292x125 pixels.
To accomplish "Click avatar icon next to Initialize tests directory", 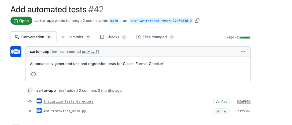I will [39, 101].
